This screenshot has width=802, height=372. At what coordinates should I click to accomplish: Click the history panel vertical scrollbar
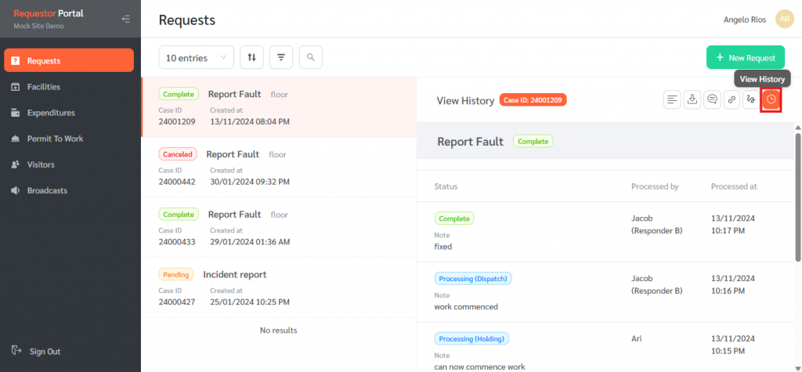[797, 196]
